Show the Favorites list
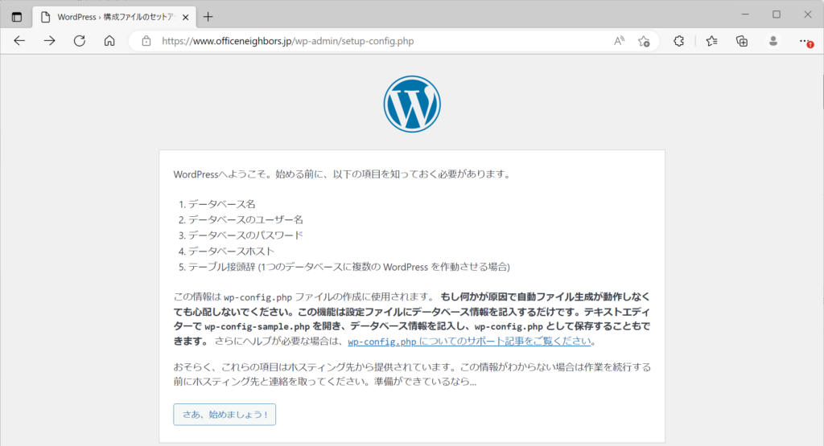Screen dimensions: 824x446 pyautogui.click(x=711, y=41)
